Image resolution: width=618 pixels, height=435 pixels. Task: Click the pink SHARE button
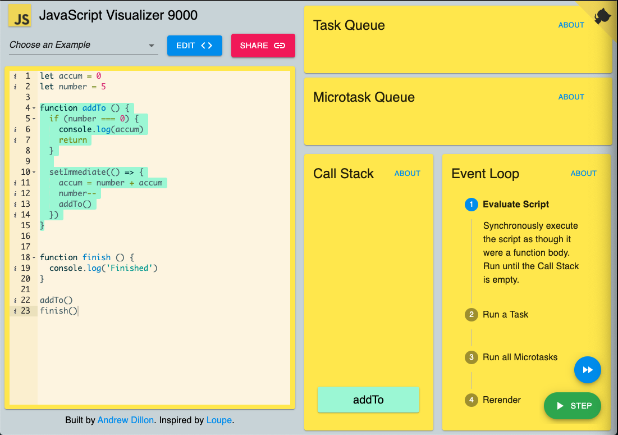[263, 46]
